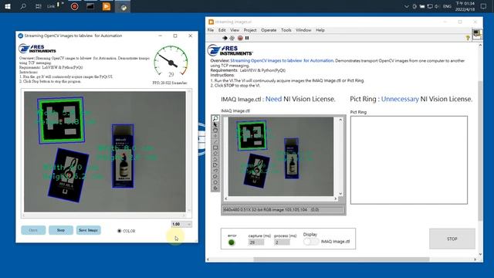This screenshot has width=494, height=278.
Task: Open the 1.00 zoom dropdown in PyQt window
Action: pos(181,224)
